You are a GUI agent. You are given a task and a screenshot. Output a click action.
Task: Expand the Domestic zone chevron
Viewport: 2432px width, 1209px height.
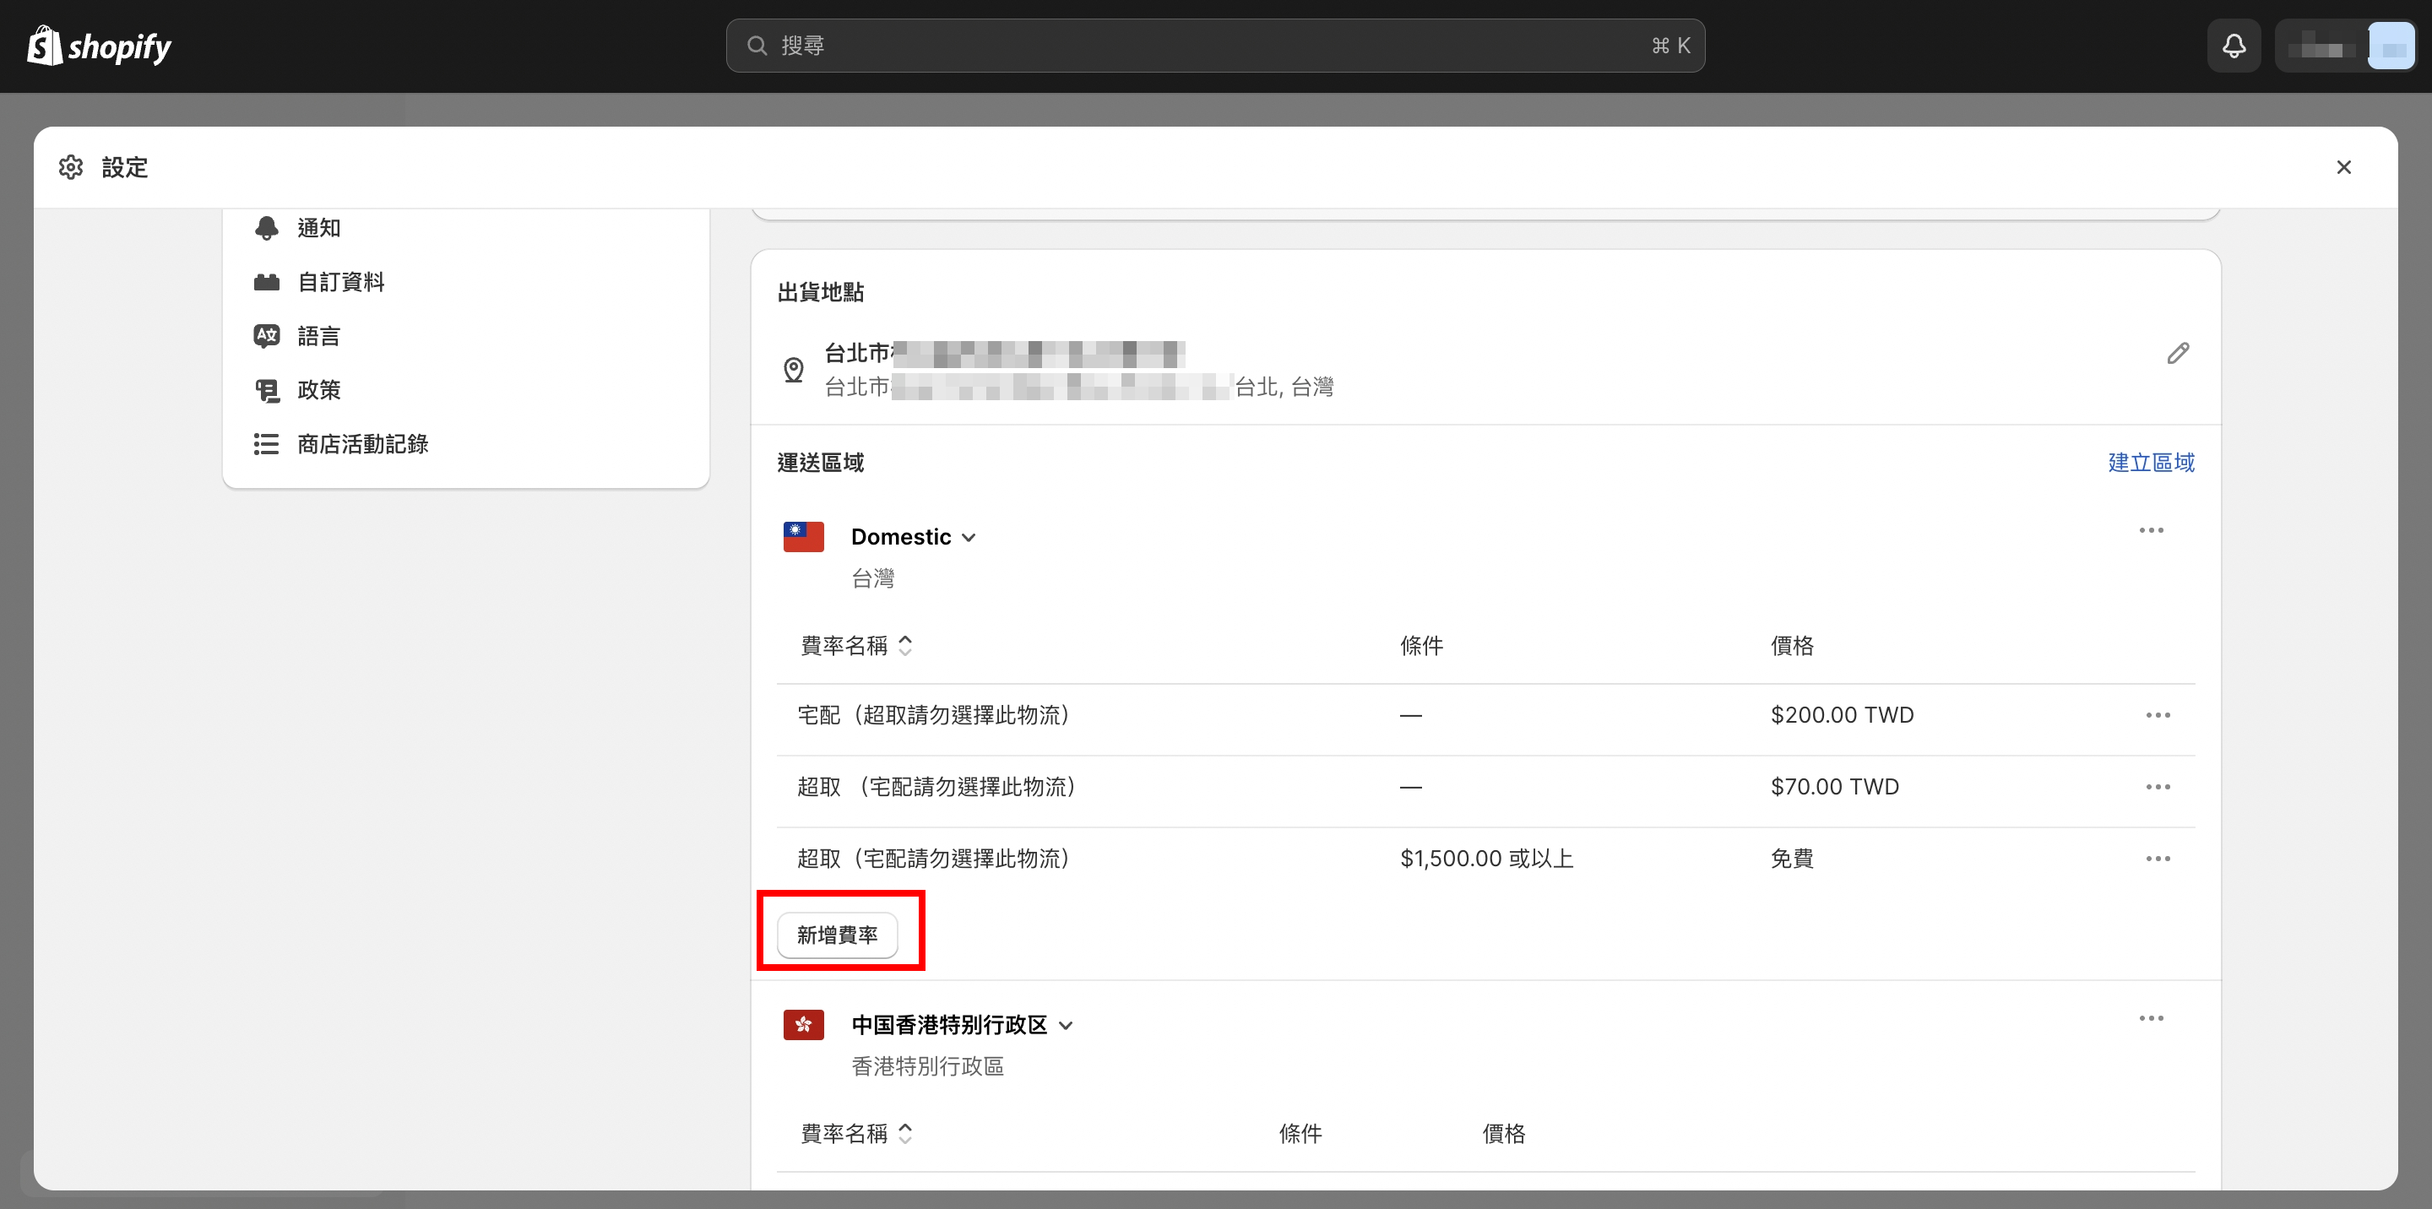click(x=969, y=538)
